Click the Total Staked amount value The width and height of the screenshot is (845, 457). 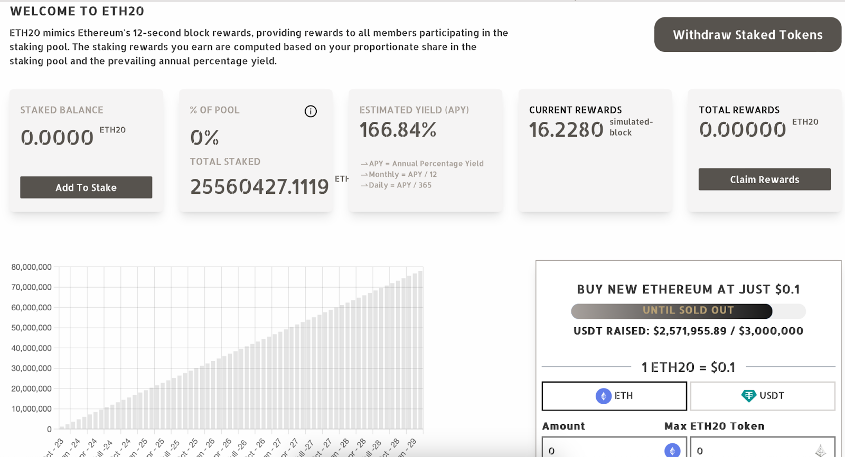pyautogui.click(x=259, y=186)
